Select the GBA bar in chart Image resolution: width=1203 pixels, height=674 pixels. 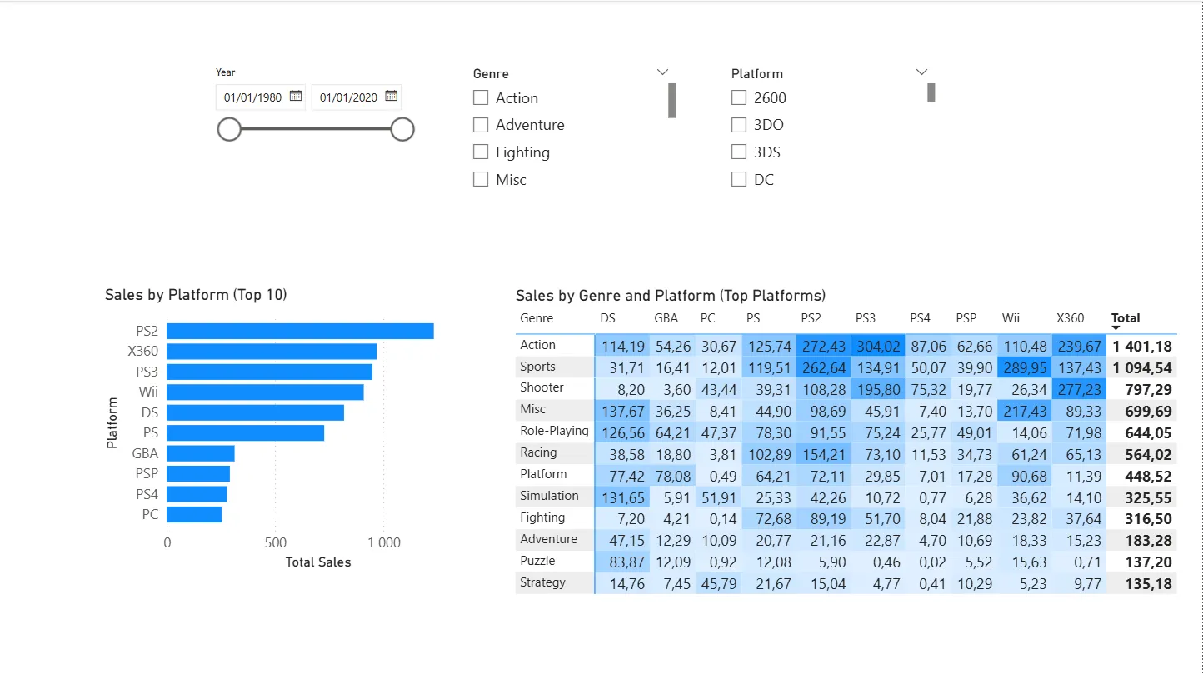(x=201, y=453)
